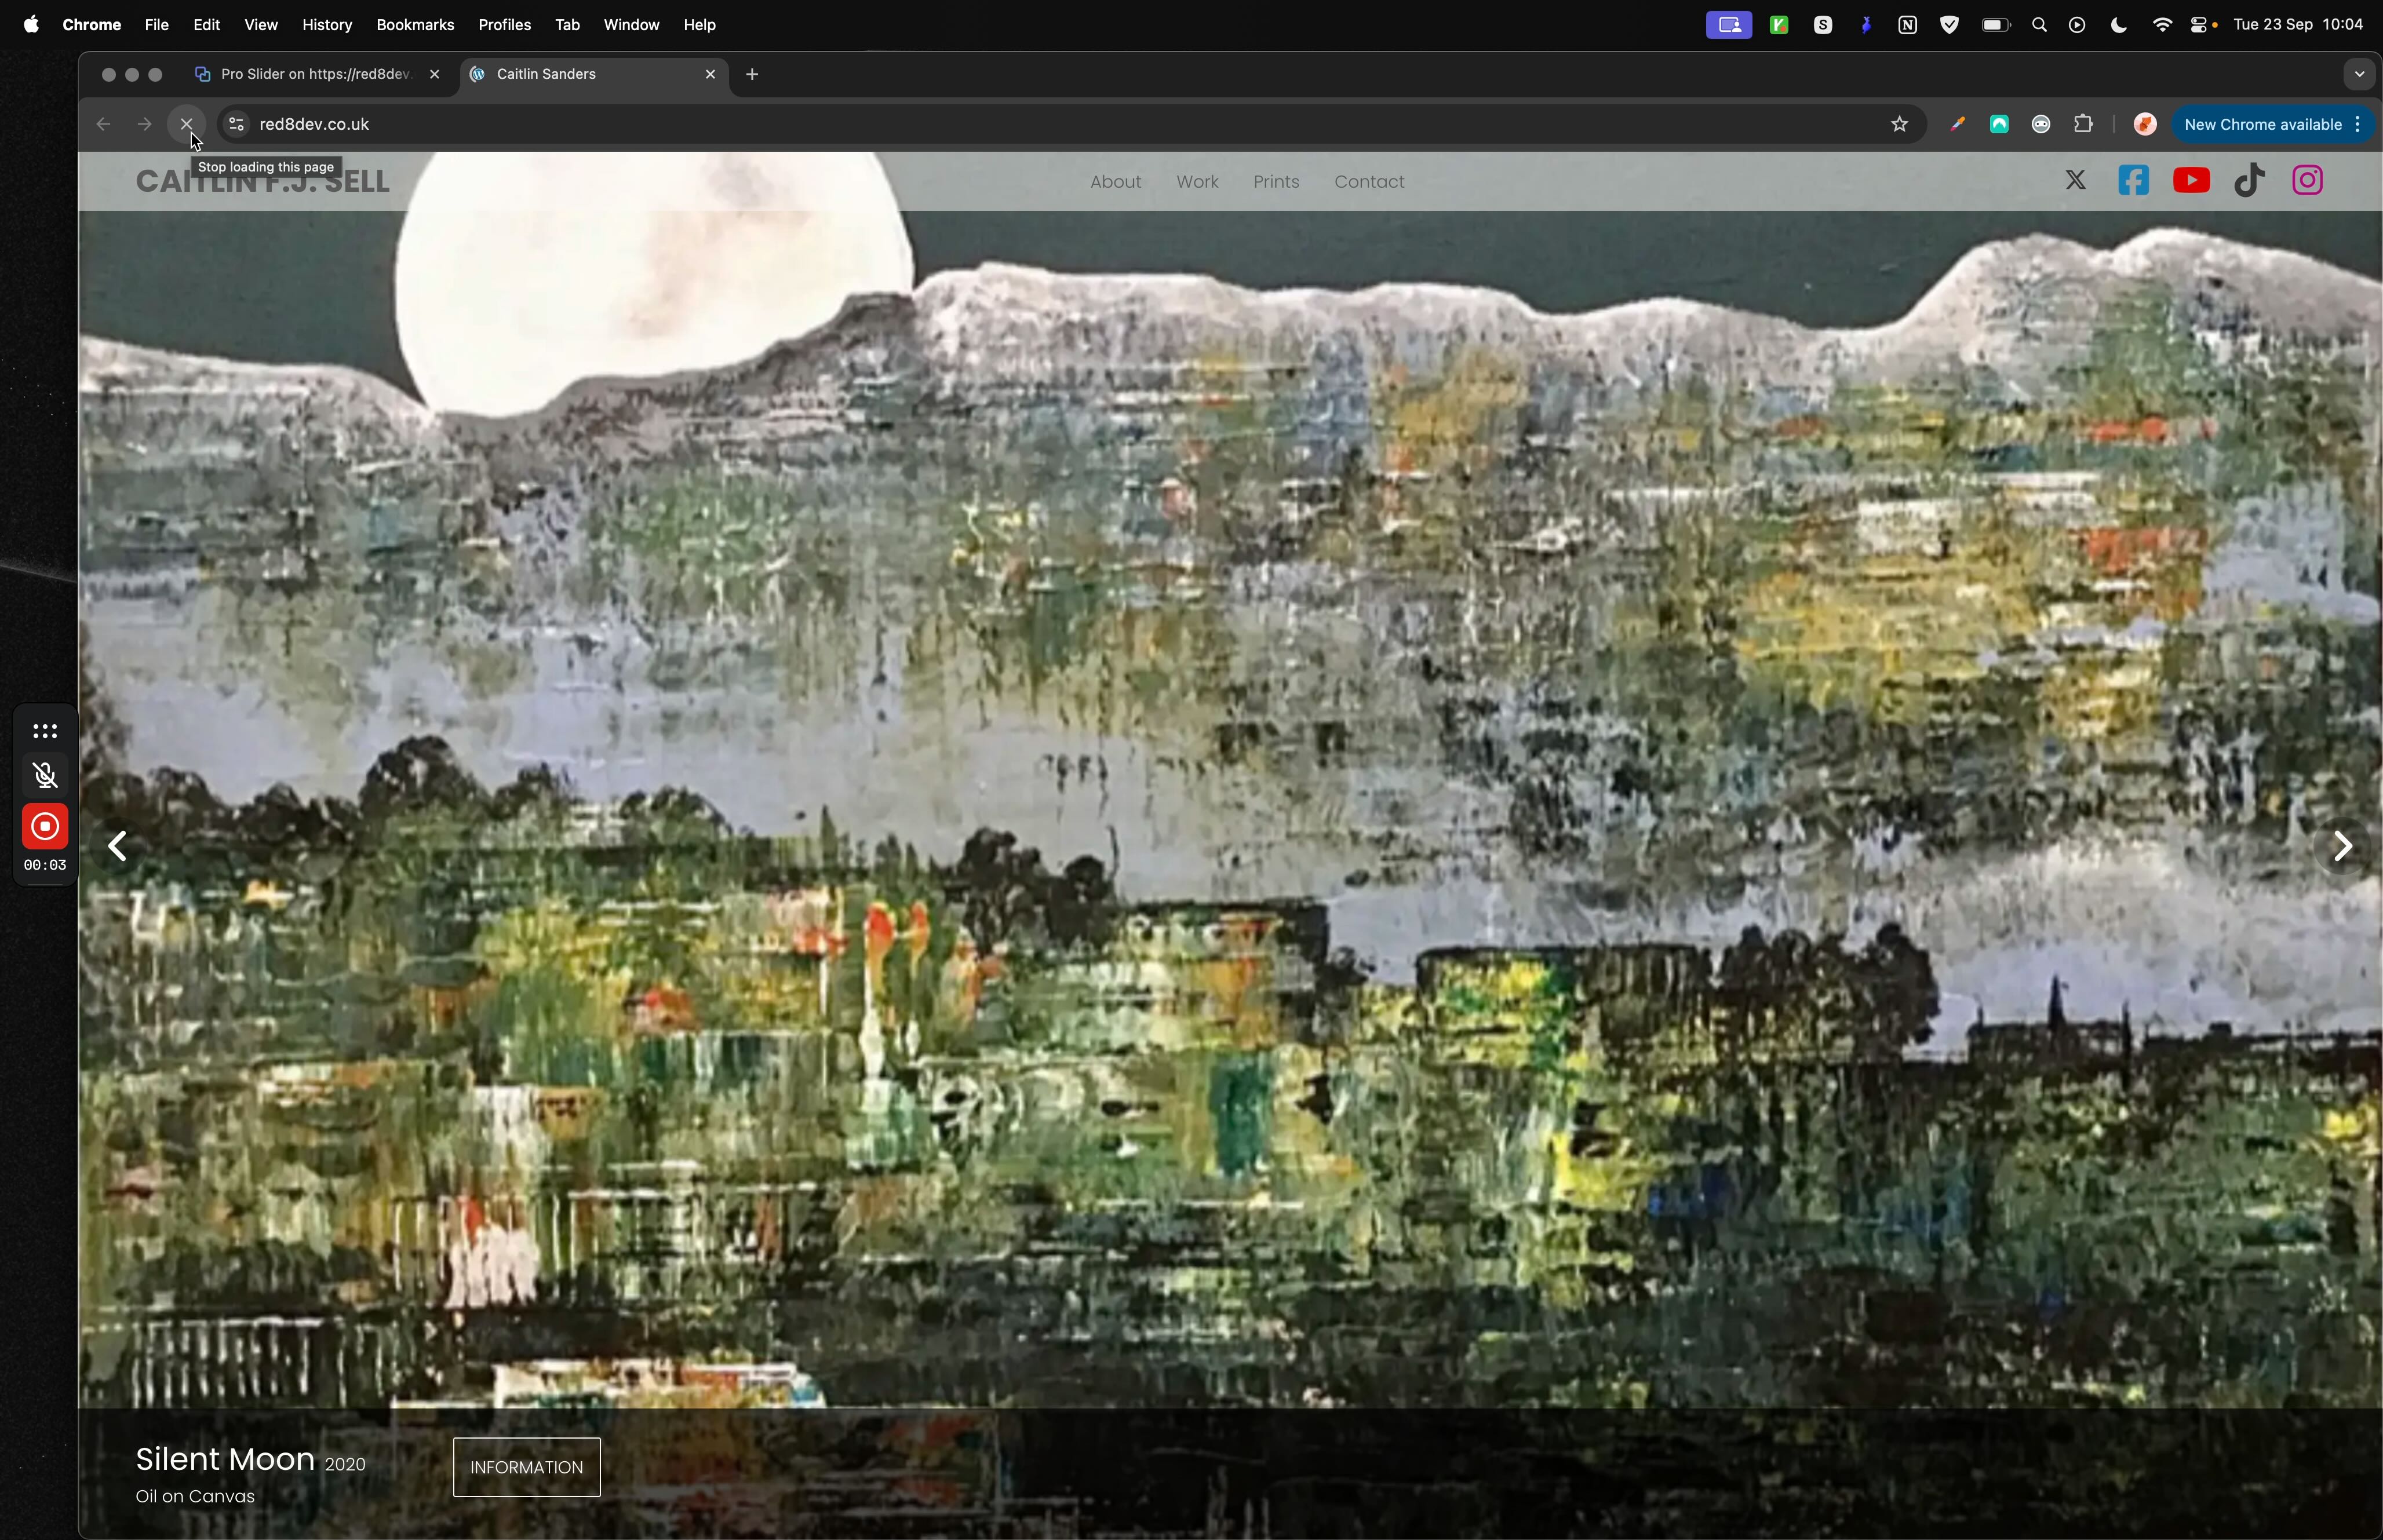Screen dimensions: 2383x1540
Task: Click the CAITLIN F.J. SELL site logo
Action: (263, 181)
